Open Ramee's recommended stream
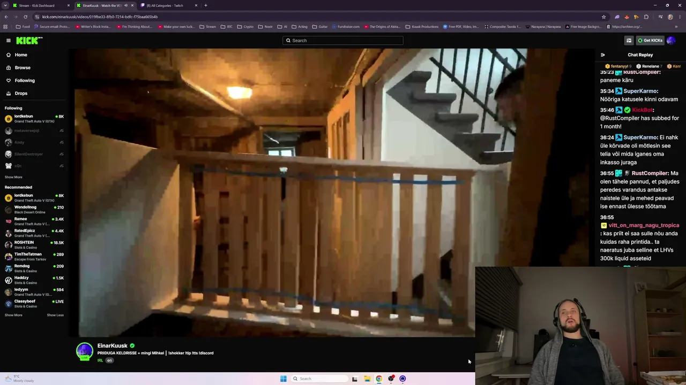 coord(34,221)
